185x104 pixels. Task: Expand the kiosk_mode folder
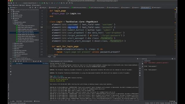[13, 43]
